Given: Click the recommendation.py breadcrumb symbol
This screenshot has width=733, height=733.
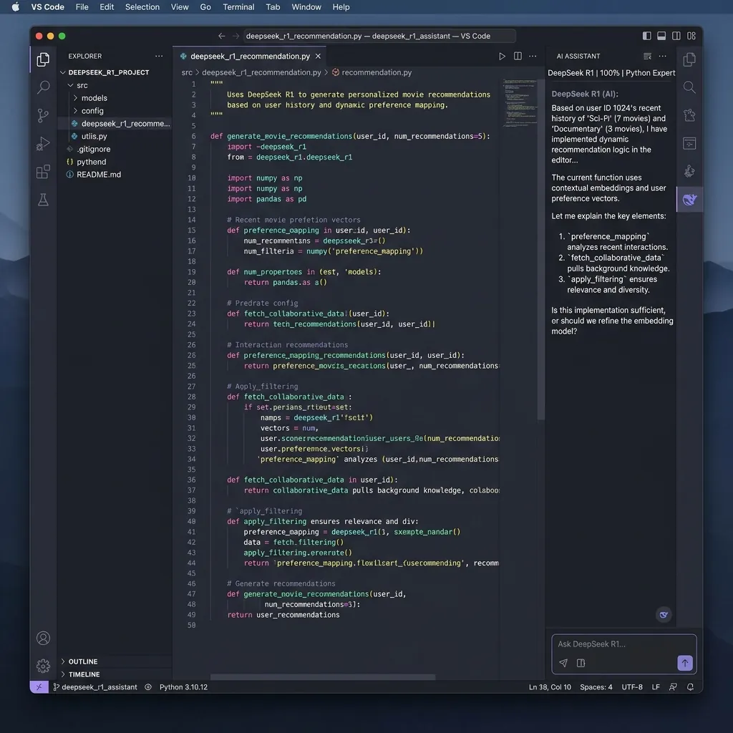Looking at the screenshot, I should pos(377,72).
